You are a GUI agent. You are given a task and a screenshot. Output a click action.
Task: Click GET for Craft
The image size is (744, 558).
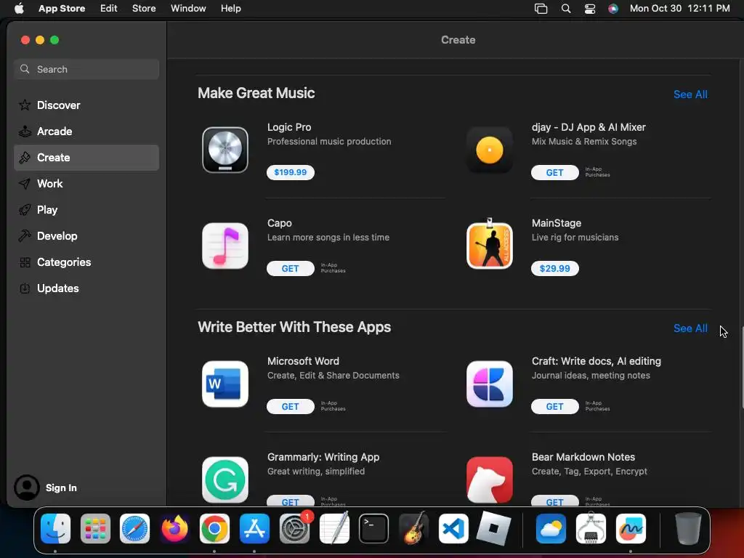(554, 407)
